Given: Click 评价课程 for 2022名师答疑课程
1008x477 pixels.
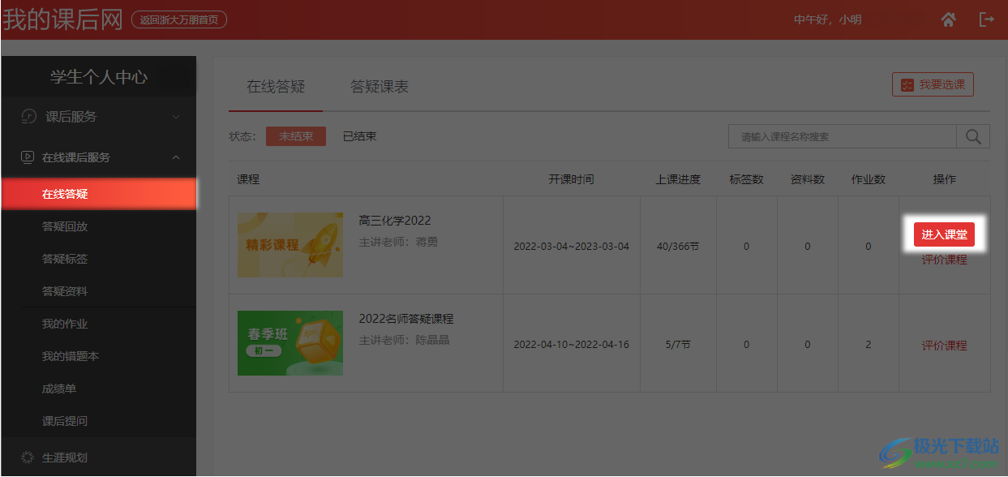Looking at the screenshot, I should click(944, 345).
